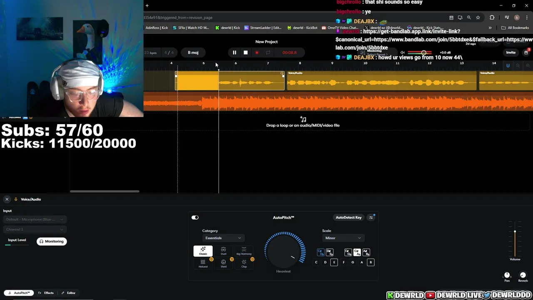Click the Pan knob
This screenshot has width=533, height=300.
507,275
